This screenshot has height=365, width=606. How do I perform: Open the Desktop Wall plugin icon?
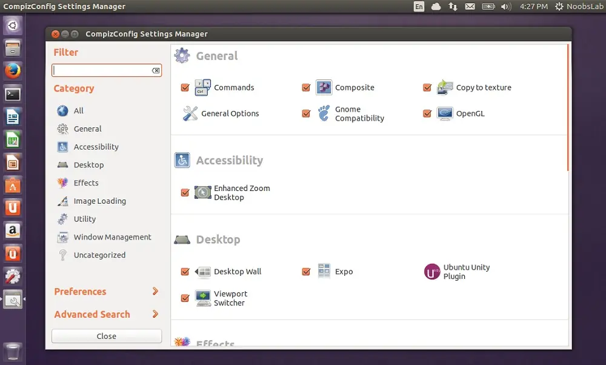(202, 272)
